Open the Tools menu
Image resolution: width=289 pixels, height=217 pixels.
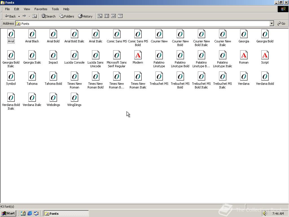tap(55, 9)
